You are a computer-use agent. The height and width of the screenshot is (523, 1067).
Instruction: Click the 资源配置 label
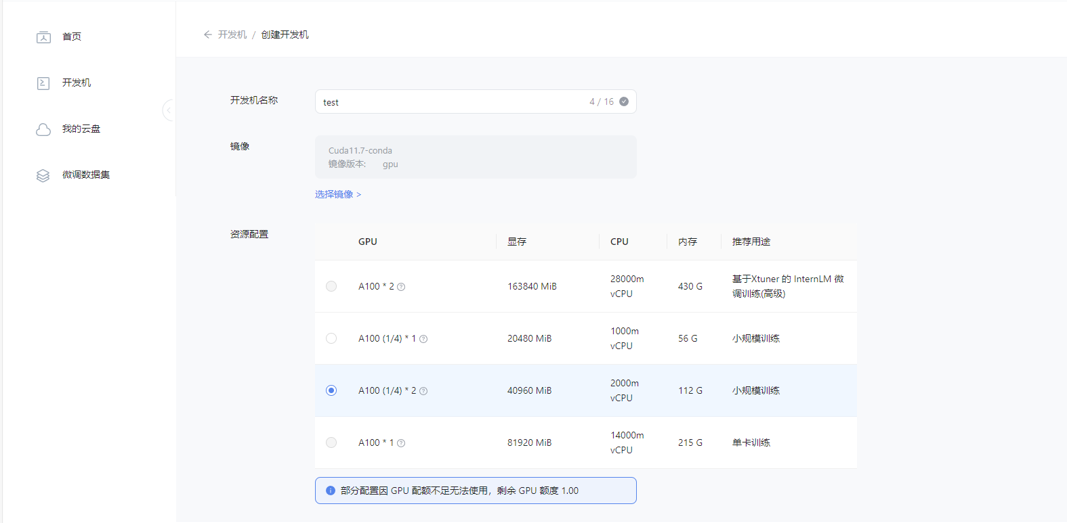click(x=249, y=234)
